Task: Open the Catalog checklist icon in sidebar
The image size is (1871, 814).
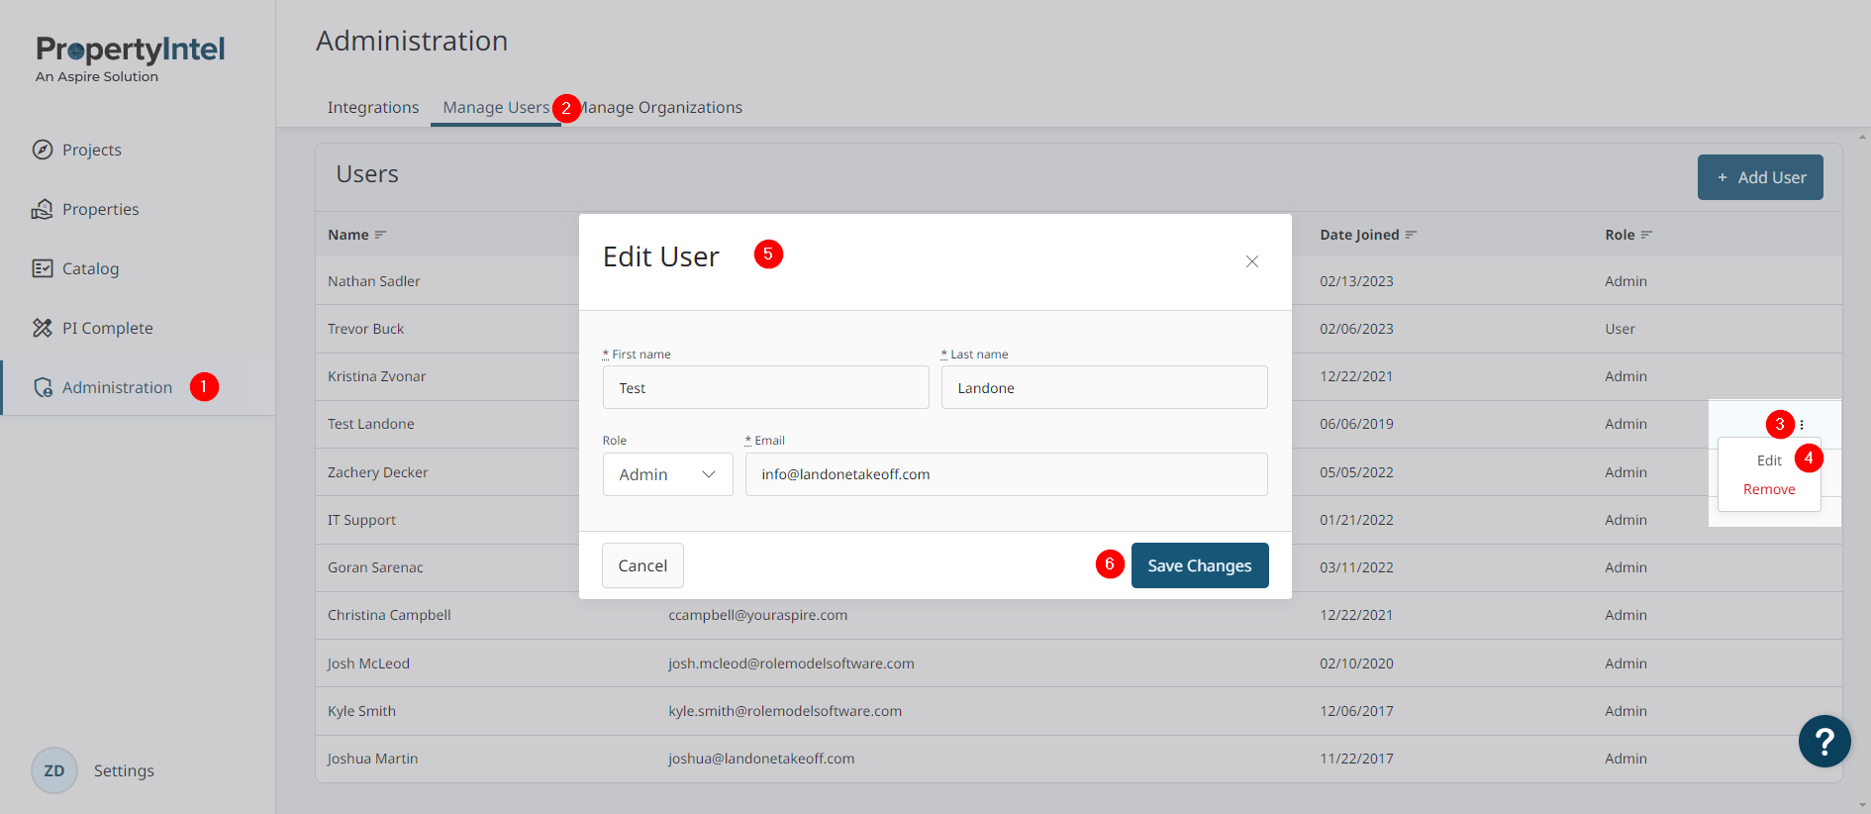Action: tap(42, 268)
